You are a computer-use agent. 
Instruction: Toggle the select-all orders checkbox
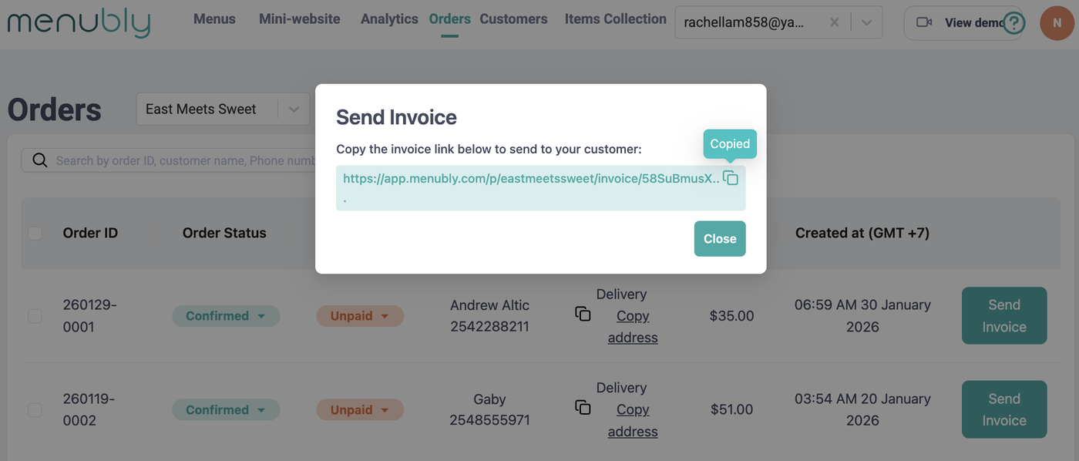[x=35, y=233]
